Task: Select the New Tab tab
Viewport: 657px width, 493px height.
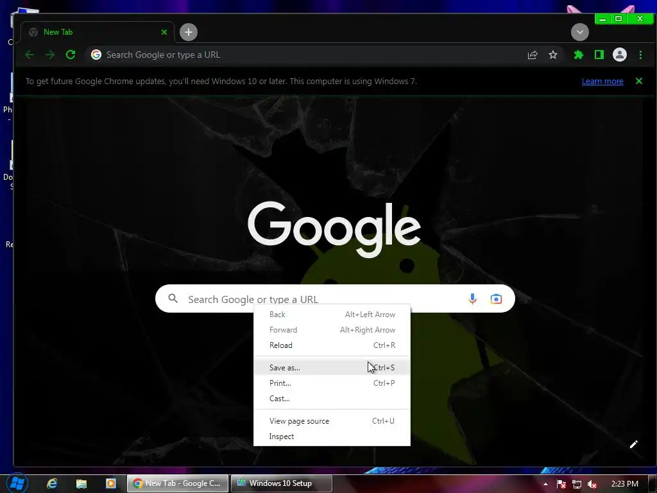Action: coord(98,32)
